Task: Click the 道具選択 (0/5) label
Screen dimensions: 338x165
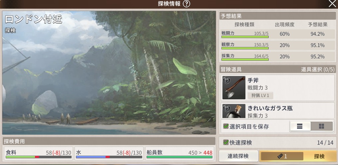Action: pyautogui.click(x=318, y=69)
